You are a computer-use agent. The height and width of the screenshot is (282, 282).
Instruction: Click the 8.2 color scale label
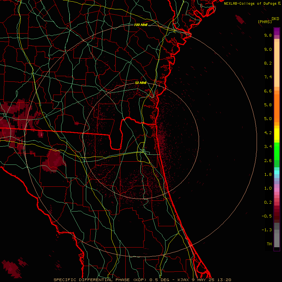click(268, 63)
